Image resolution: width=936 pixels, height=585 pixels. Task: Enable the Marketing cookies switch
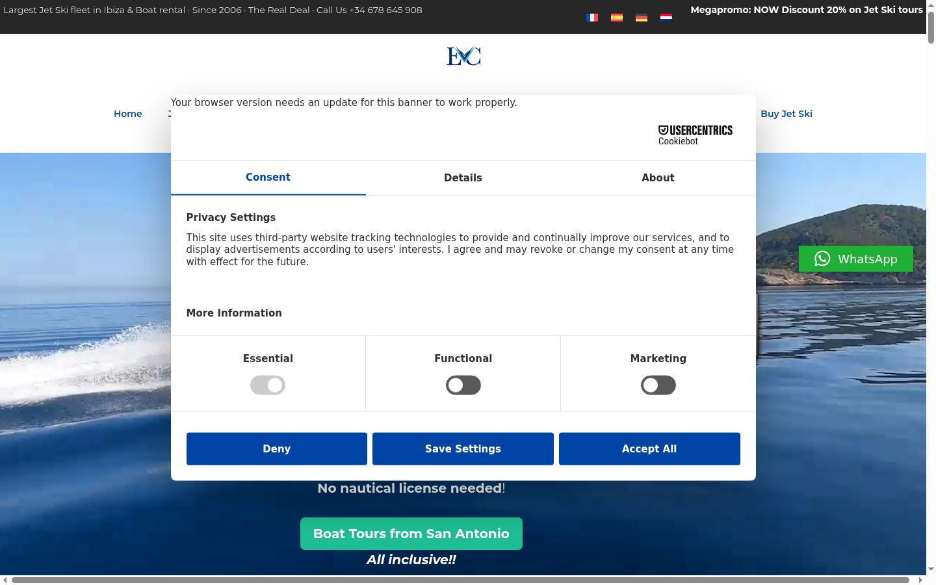pos(658,385)
